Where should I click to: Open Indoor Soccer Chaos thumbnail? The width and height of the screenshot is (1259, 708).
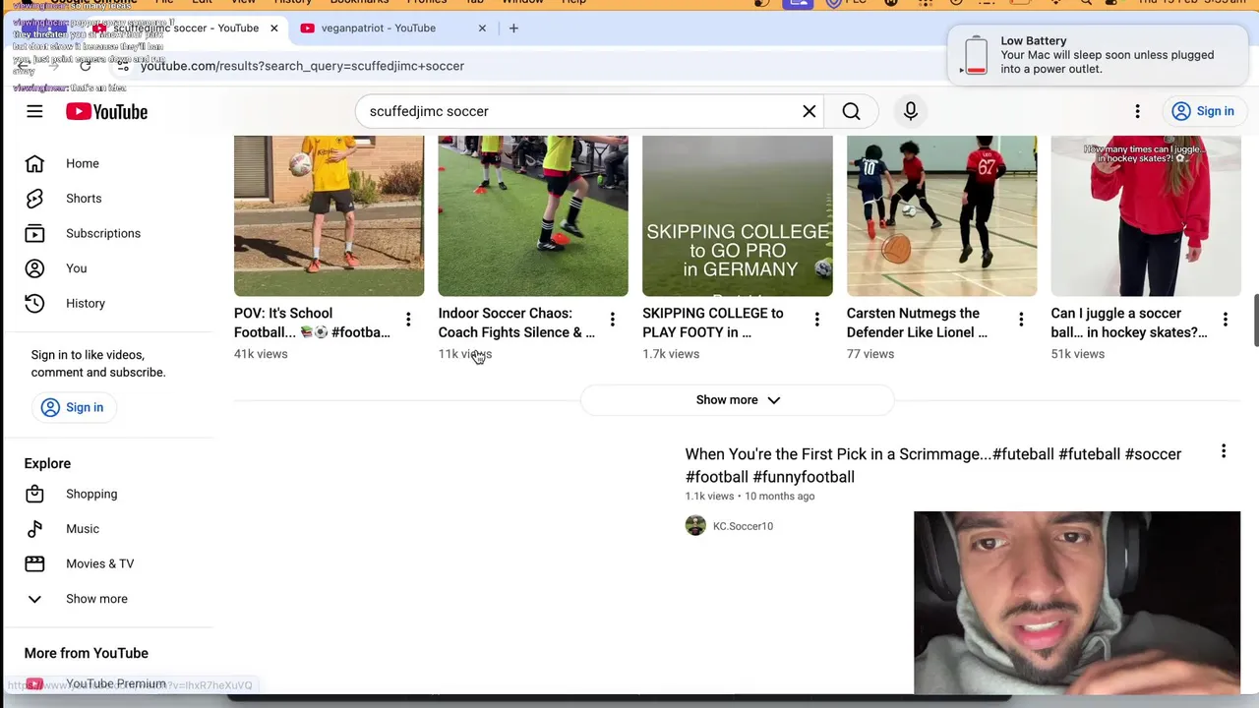tap(533, 216)
